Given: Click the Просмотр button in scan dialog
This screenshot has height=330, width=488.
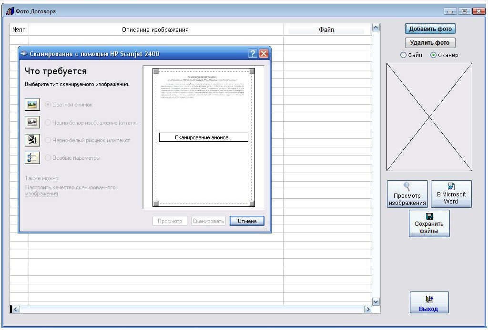Looking at the screenshot, I should point(170,221).
